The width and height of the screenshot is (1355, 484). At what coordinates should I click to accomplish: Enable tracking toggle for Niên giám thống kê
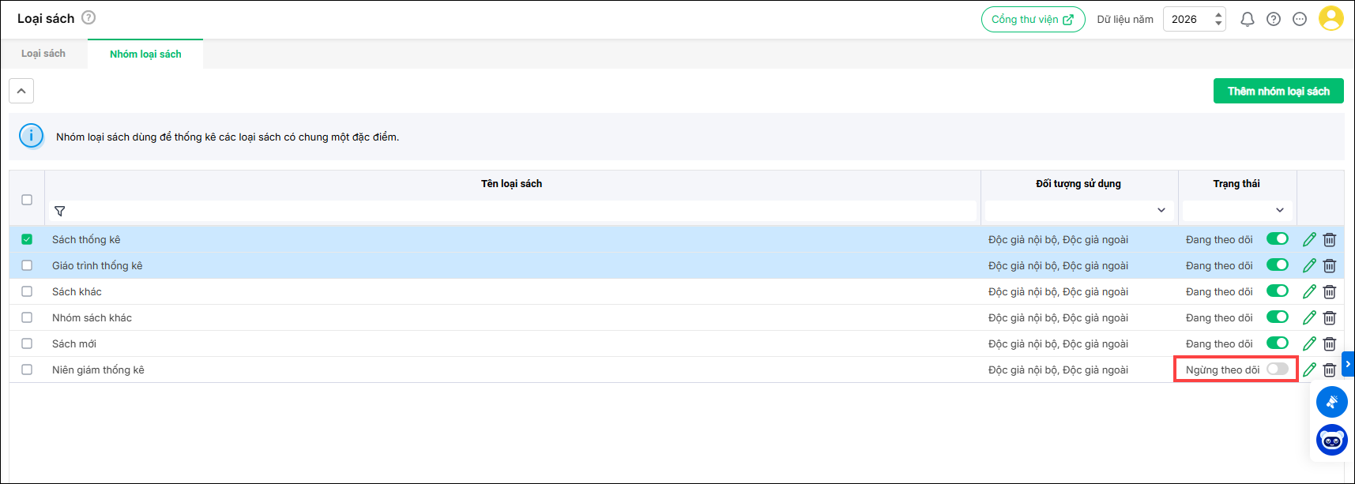(x=1277, y=370)
